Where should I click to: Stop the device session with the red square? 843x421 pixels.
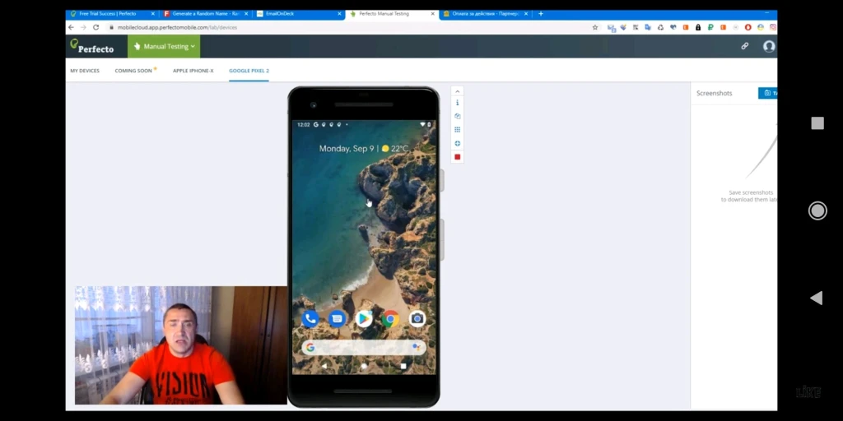458,157
